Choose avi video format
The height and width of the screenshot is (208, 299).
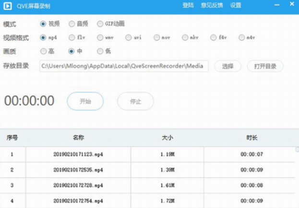click(x=129, y=37)
